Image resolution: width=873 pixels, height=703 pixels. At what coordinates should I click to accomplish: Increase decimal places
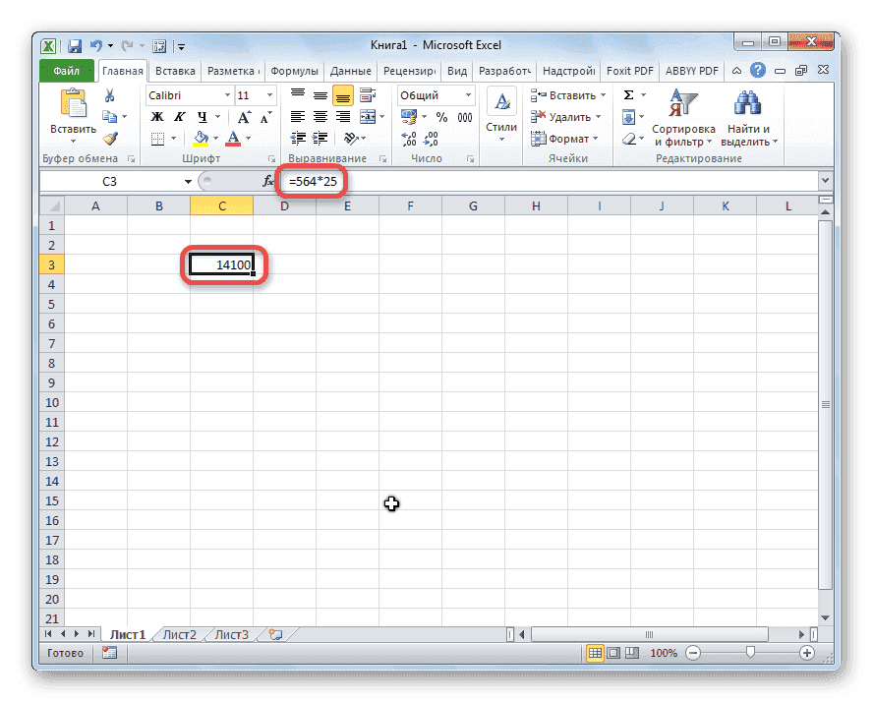pyautogui.click(x=409, y=138)
